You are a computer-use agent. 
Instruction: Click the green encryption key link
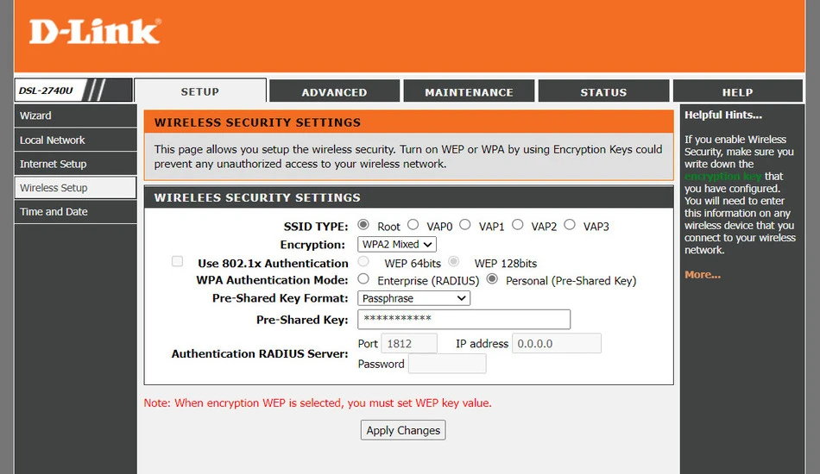click(723, 177)
